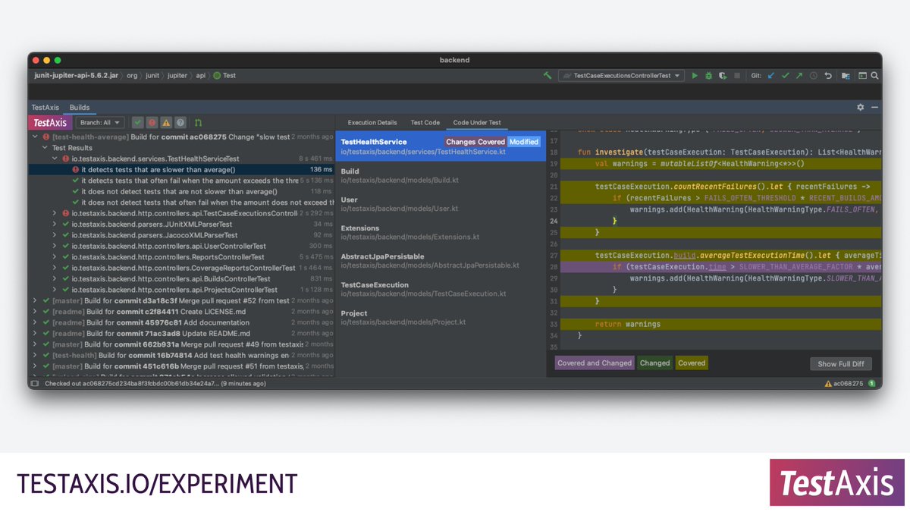This screenshot has height=512, width=910.
Task: Expand the build for commit d3a18c3f
Action: point(35,300)
